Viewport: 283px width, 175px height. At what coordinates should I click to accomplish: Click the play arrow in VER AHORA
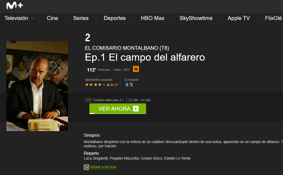[136, 108]
